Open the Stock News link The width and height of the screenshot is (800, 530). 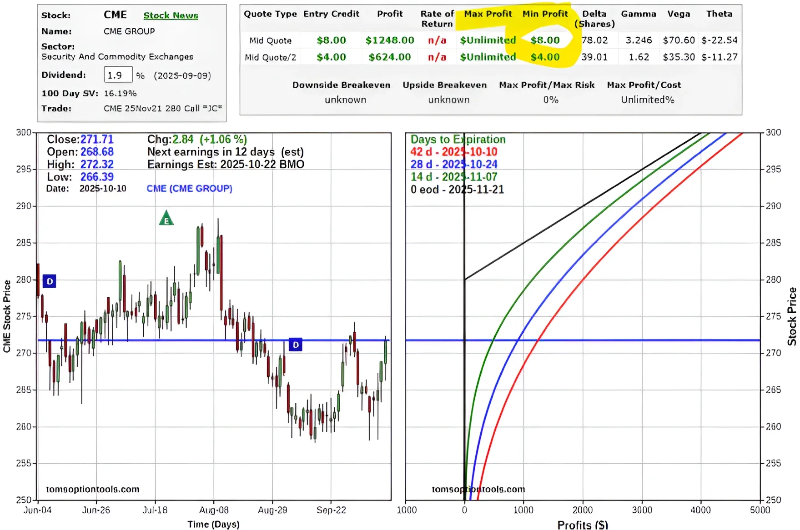171,15
